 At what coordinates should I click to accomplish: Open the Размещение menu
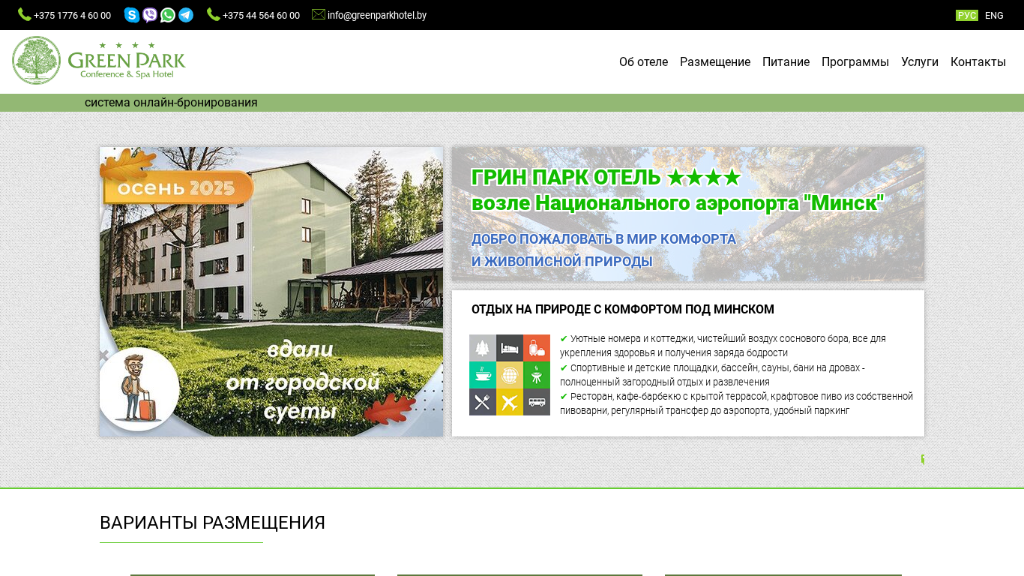pos(715,62)
